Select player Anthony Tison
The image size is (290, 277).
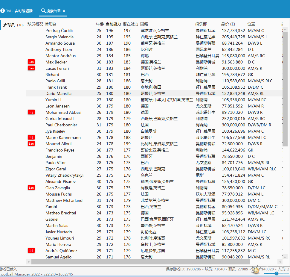(59, 49)
